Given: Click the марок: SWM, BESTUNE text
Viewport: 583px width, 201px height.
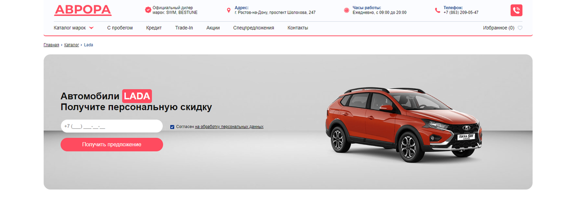Looking at the screenshot, I should pos(175,13).
